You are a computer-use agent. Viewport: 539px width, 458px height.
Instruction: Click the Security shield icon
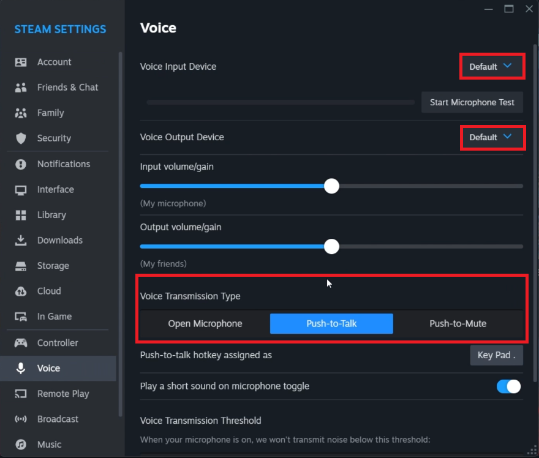coord(21,138)
